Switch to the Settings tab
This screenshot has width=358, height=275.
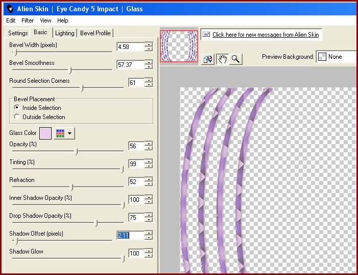coord(18,33)
